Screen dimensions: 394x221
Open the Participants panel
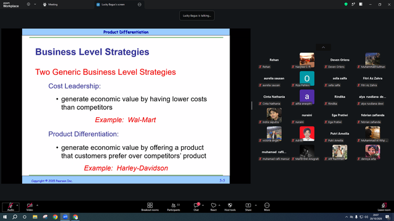(x=174, y=207)
